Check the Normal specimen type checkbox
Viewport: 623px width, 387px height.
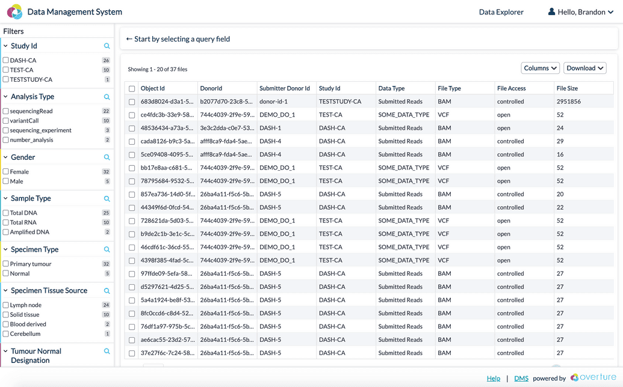(x=6, y=273)
